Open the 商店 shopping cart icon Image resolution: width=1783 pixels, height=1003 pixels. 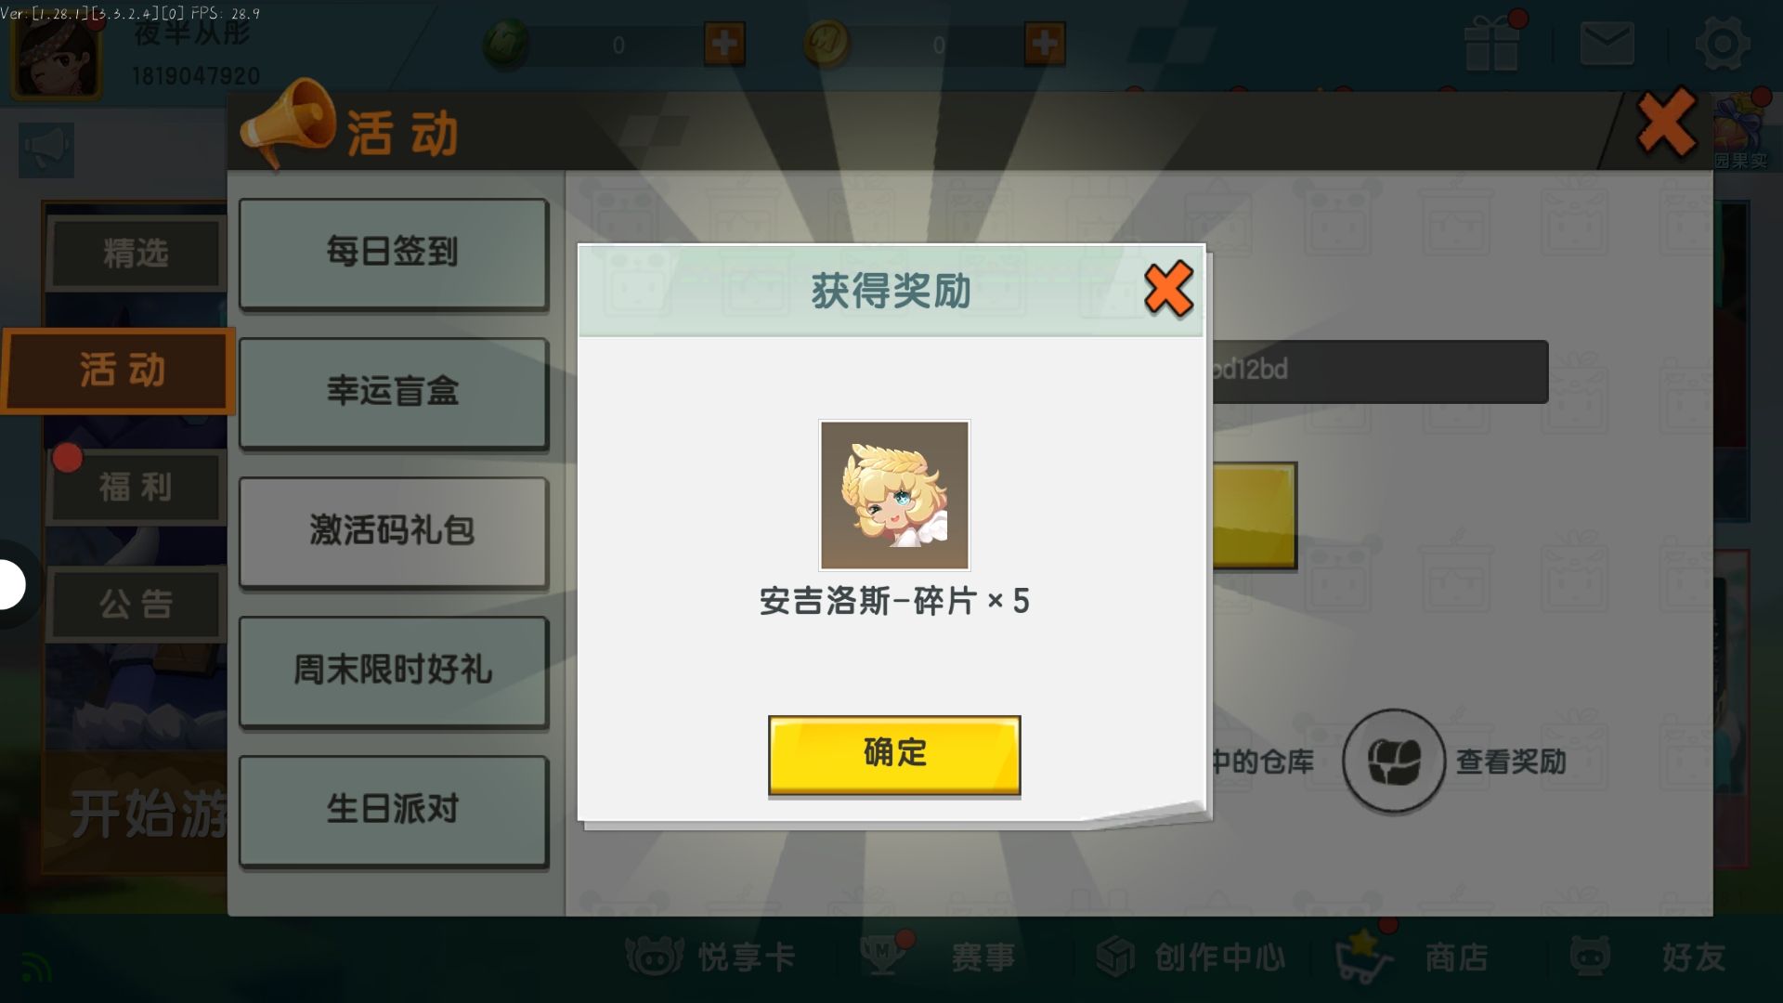[x=1363, y=957]
